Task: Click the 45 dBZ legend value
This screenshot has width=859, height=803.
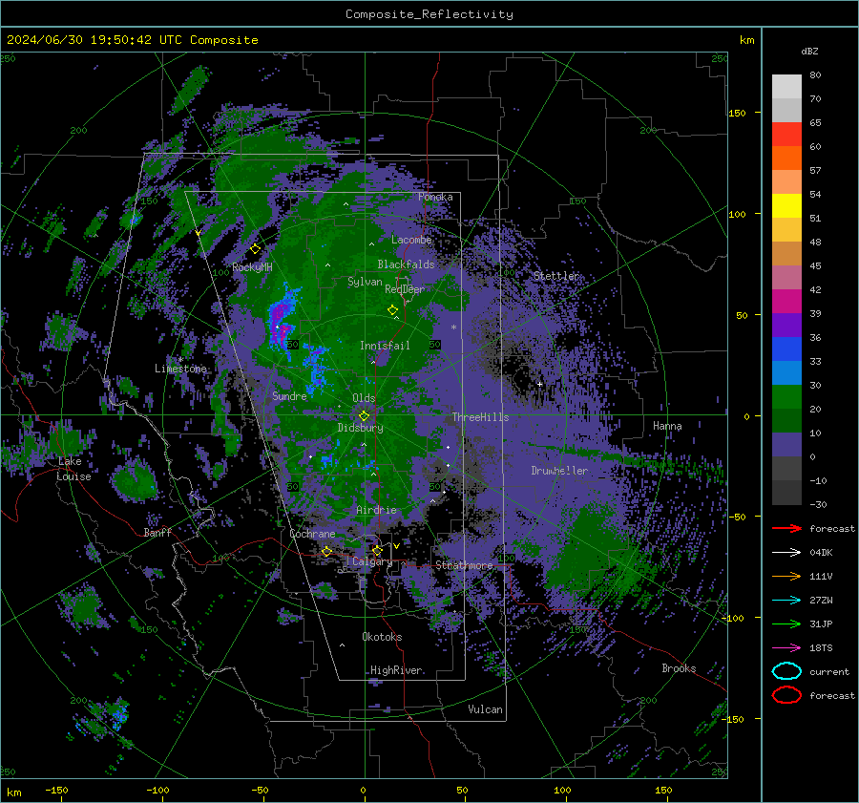Action: tap(815, 265)
